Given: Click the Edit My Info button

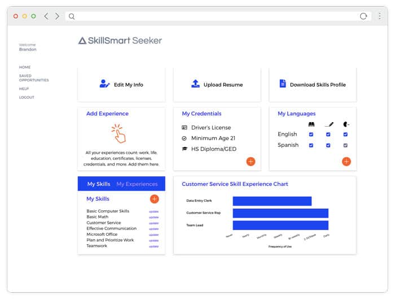Looking at the screenshot, I should point(121,85).
